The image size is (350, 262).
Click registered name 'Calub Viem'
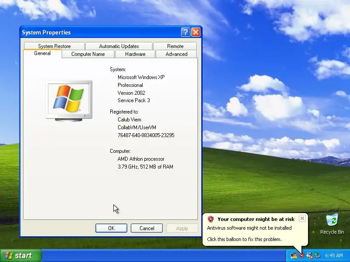(x=129, y=120)
